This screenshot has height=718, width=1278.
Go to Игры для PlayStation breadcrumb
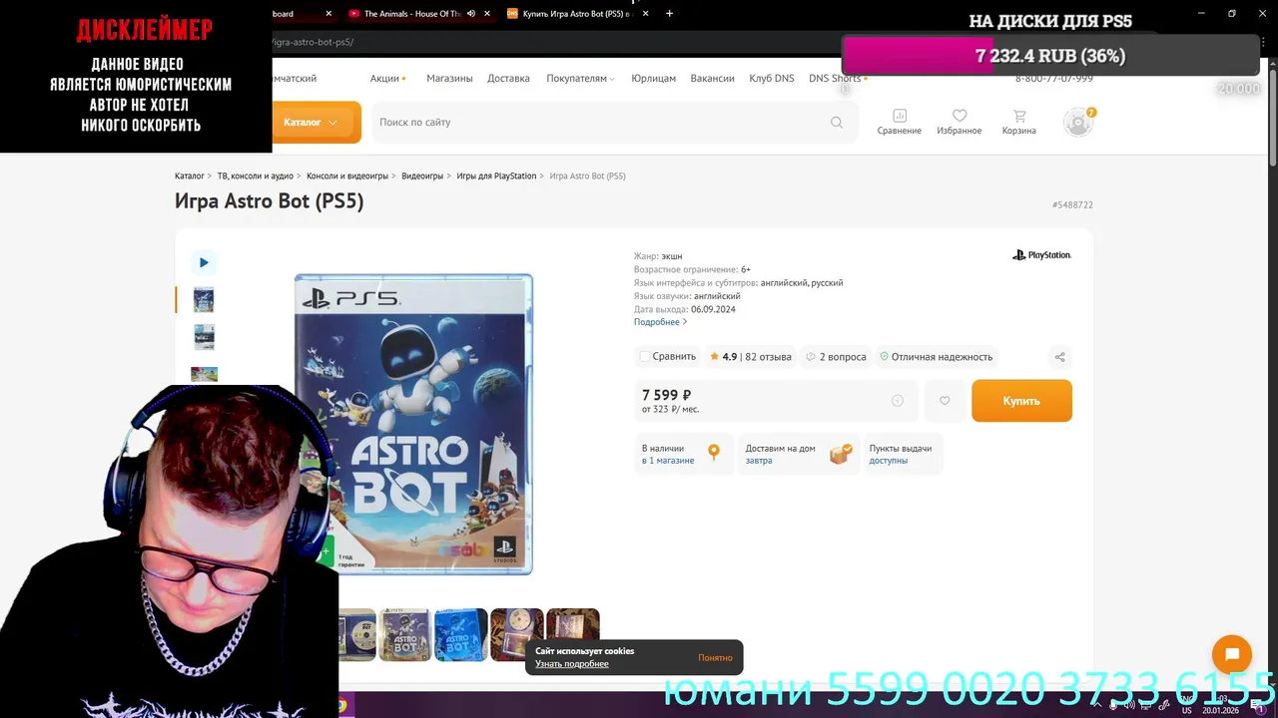click(x=496, y=176)
